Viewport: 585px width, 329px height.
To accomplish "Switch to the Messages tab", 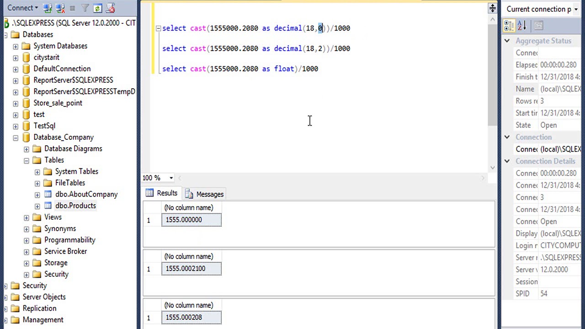I will 204,194.
